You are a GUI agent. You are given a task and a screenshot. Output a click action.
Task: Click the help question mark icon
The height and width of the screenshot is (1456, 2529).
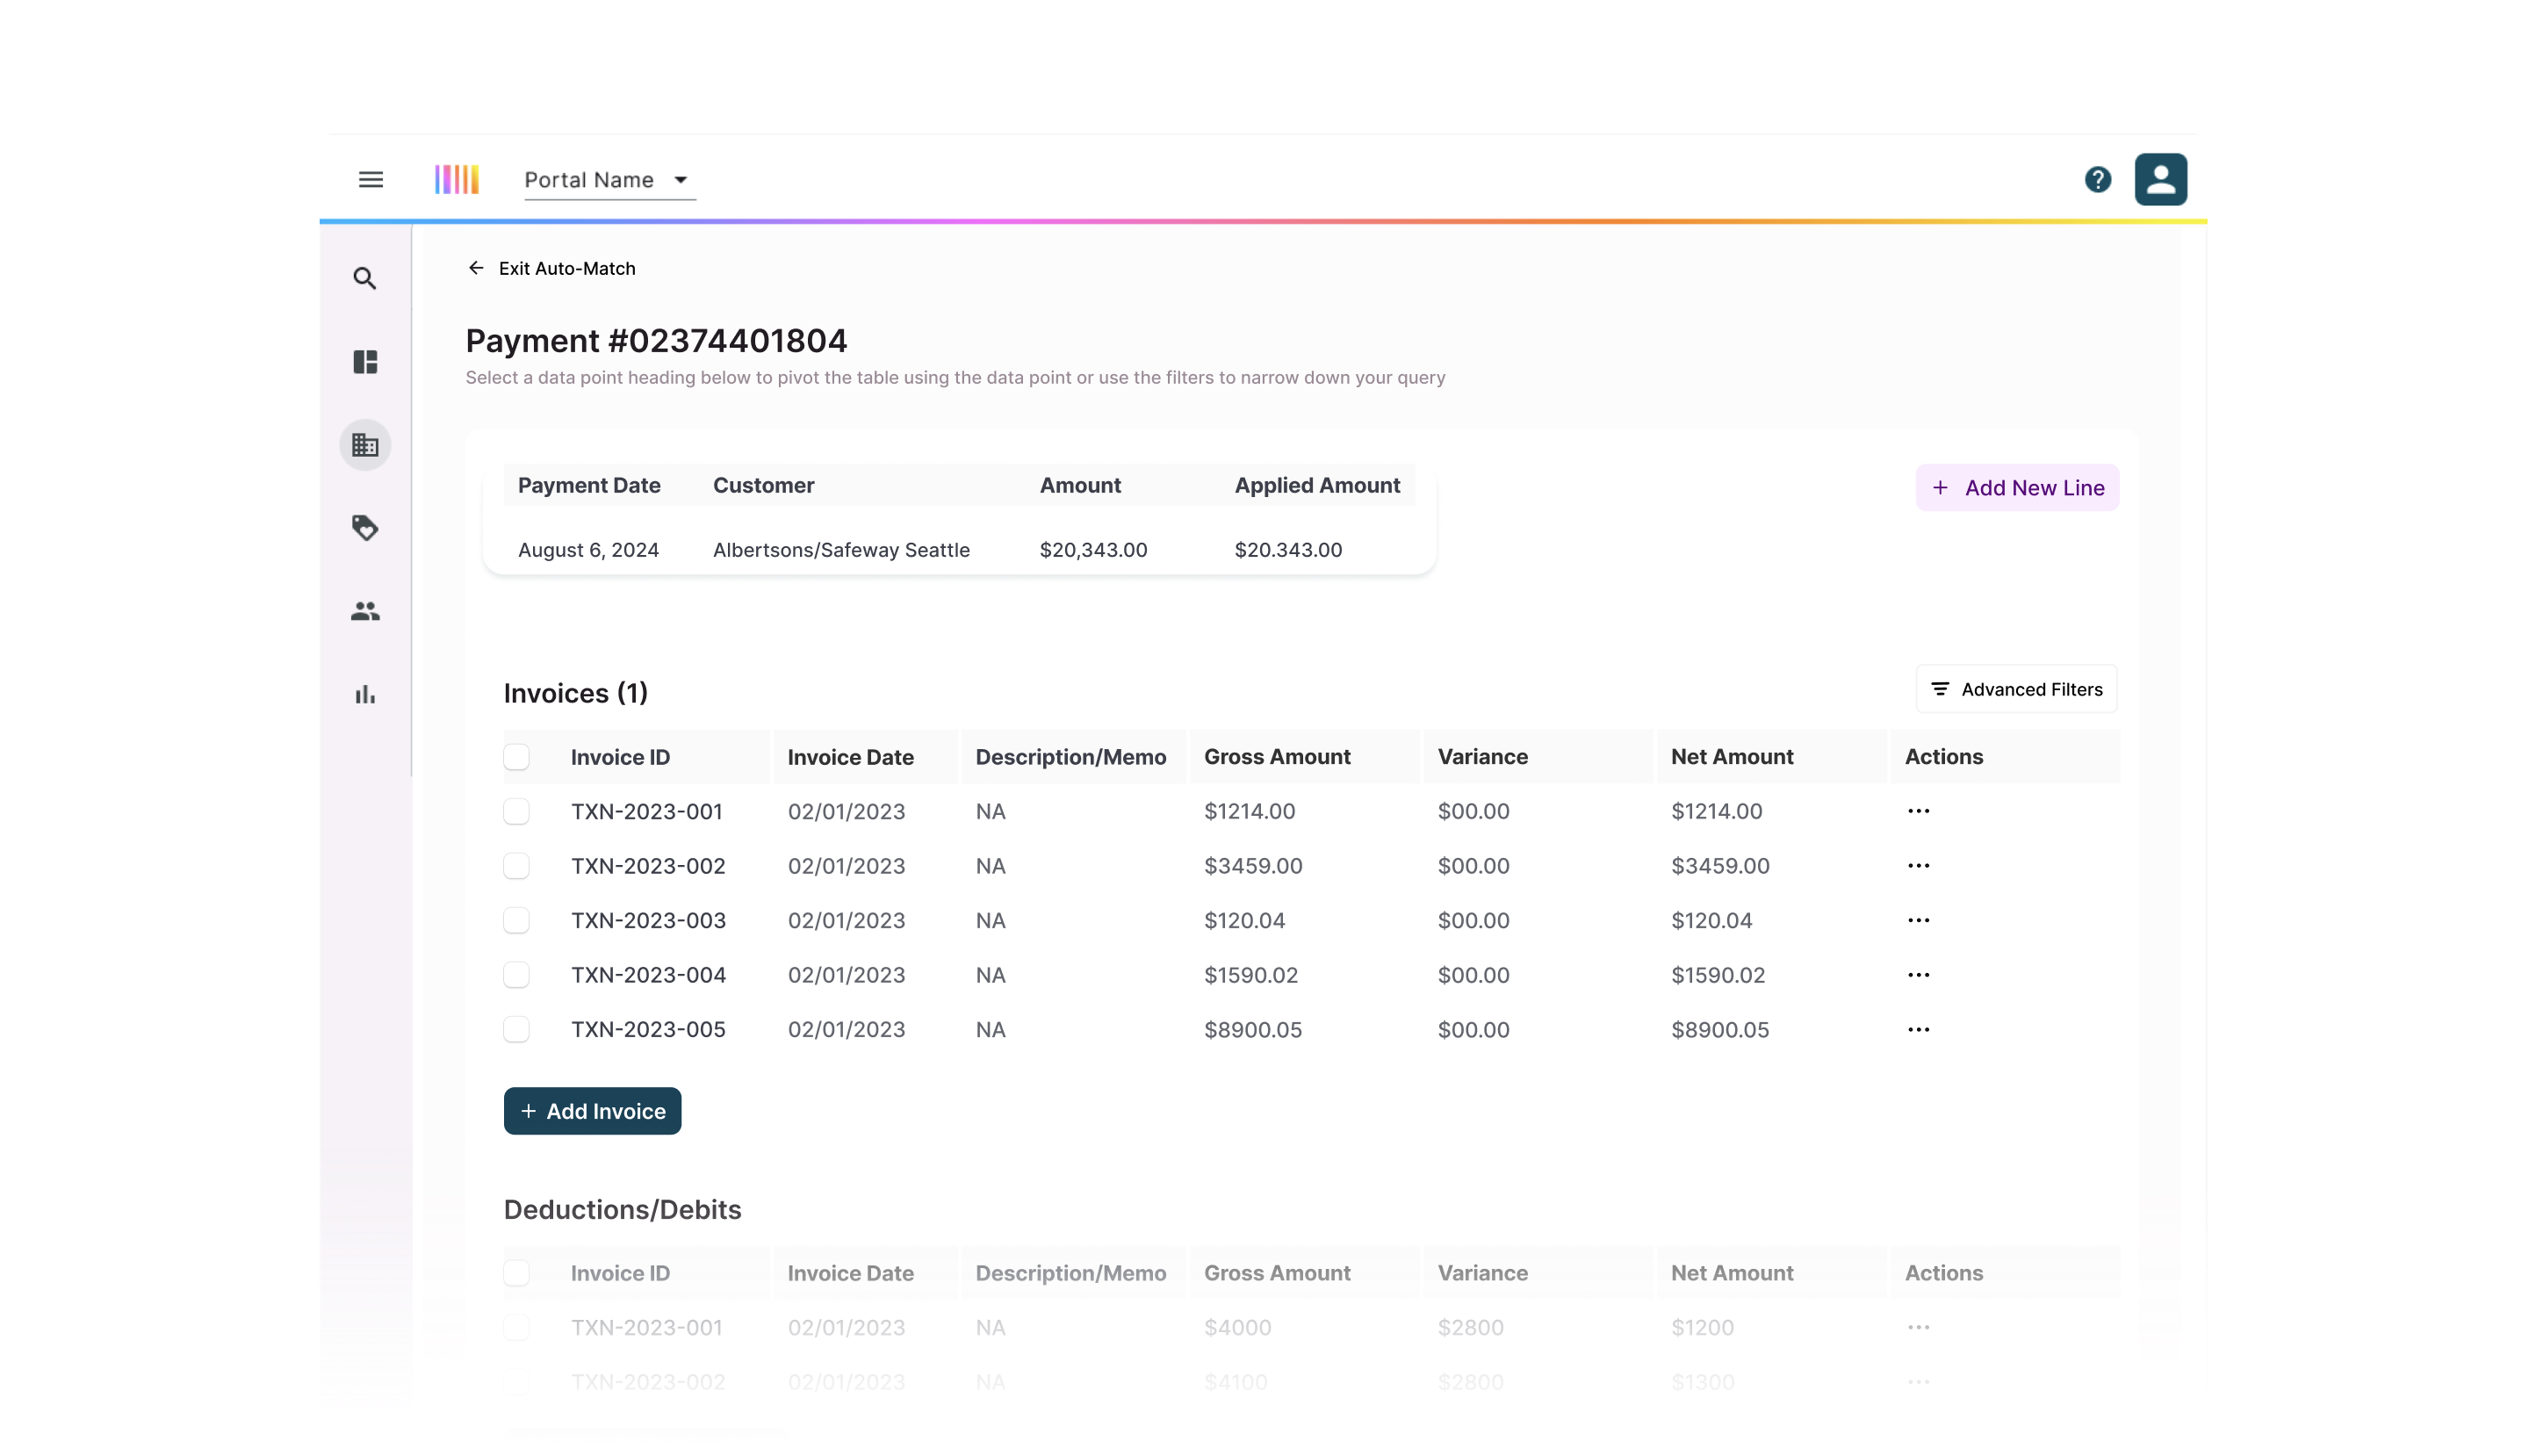point(2097,180)
